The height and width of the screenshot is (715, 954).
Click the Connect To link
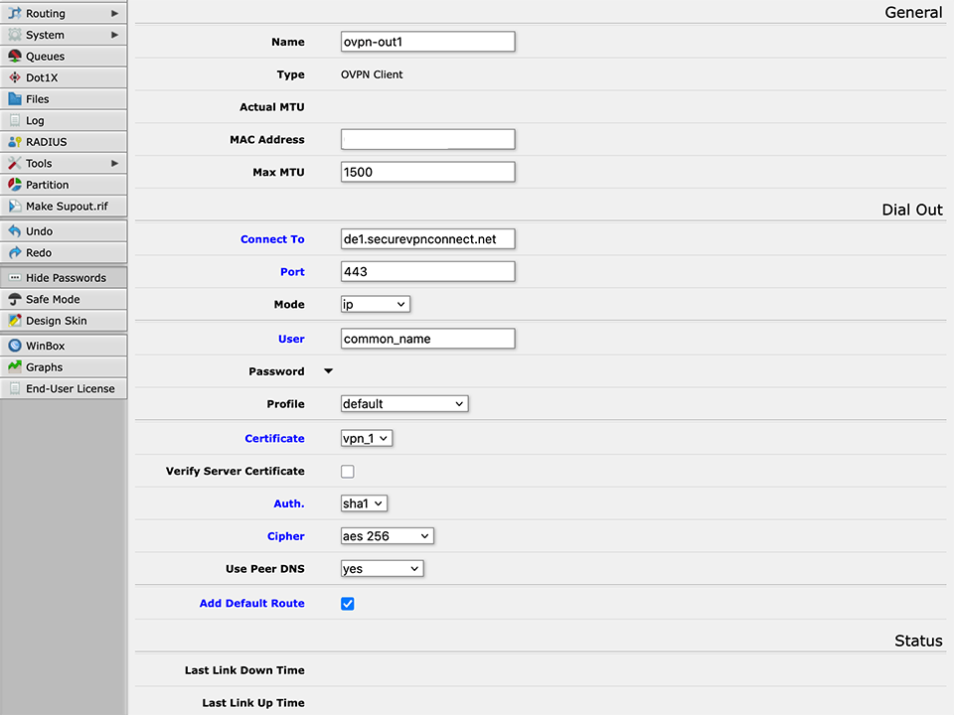click(272, 238)
